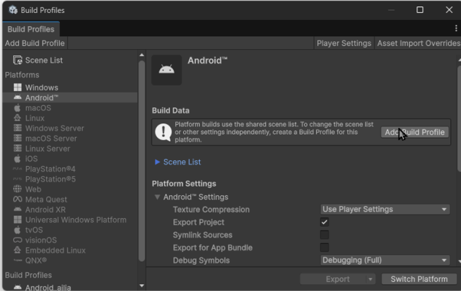Select the Web globe icon
Screen dimensions: 461x291
point(17,189)
